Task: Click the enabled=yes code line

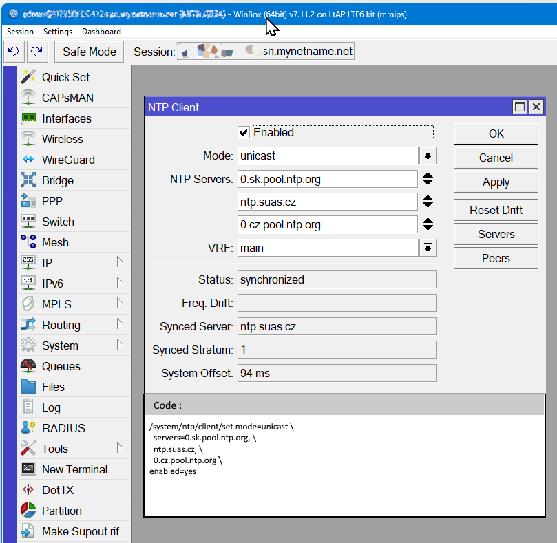Action: tap(173, 471)
